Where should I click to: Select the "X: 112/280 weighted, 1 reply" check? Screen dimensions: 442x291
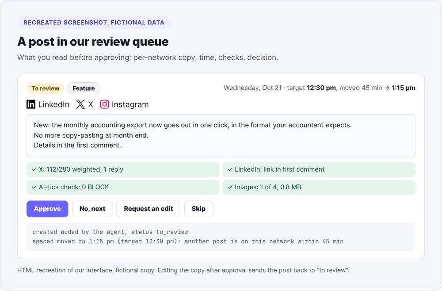pyautogui.click(x=123, y=169)
